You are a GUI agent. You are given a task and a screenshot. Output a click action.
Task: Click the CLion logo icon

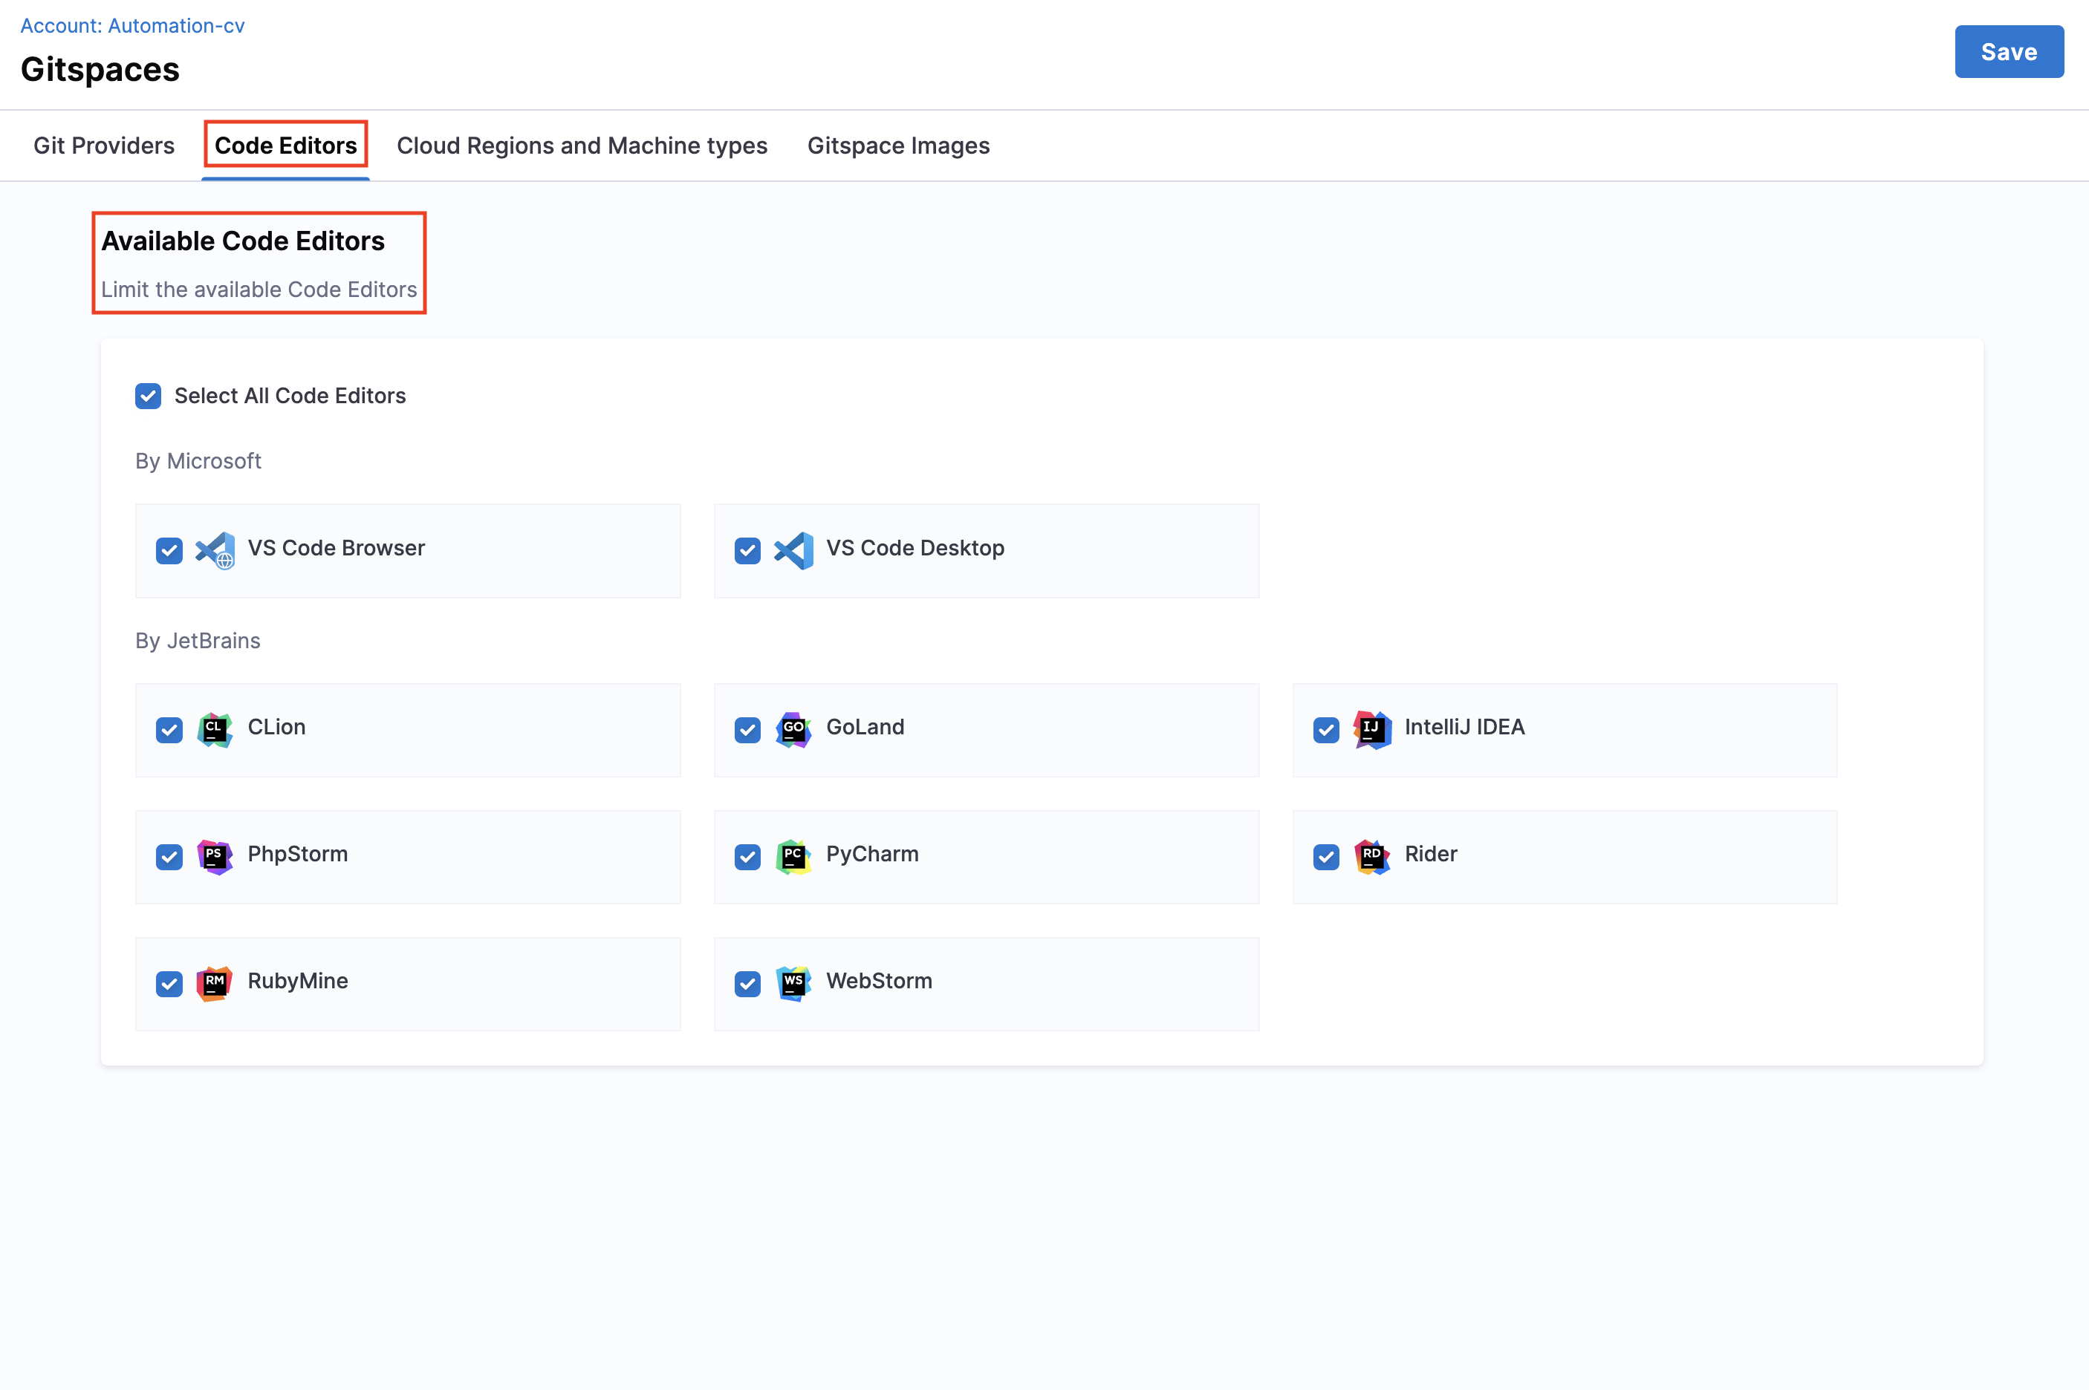215,730
